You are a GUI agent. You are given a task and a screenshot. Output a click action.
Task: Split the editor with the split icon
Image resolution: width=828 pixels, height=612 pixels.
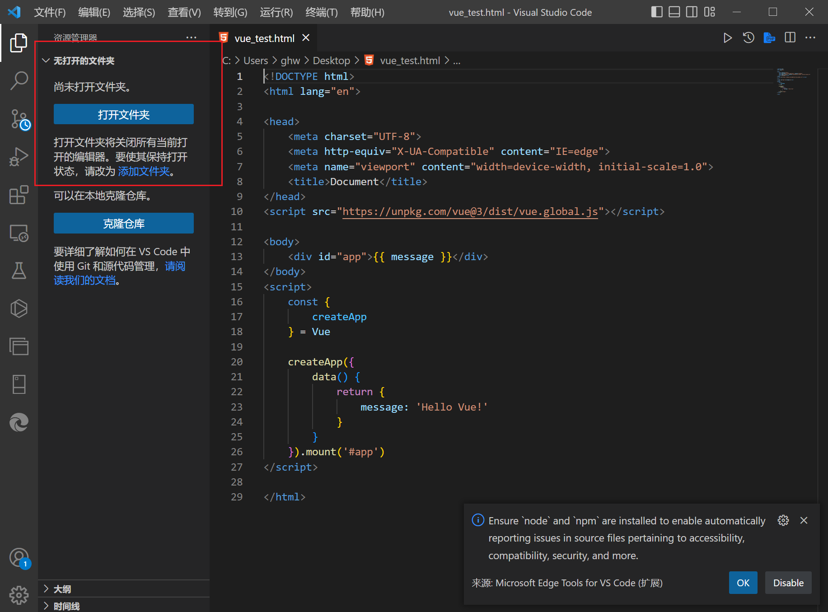tap(790, 37)
